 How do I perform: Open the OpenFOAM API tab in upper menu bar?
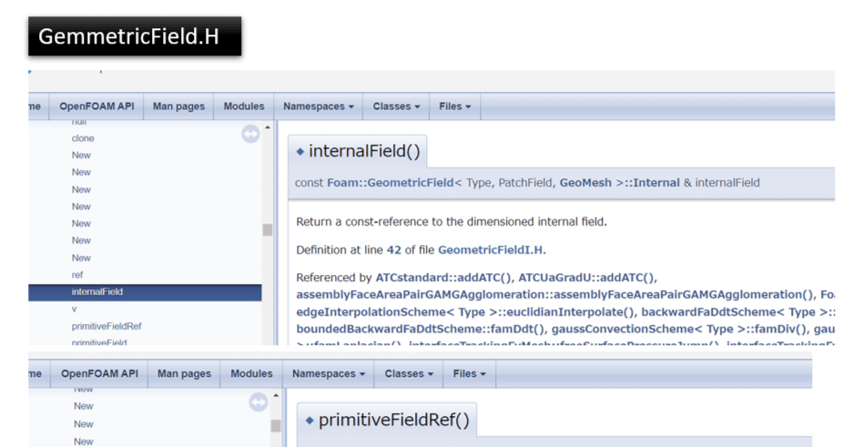pos(97,107)
